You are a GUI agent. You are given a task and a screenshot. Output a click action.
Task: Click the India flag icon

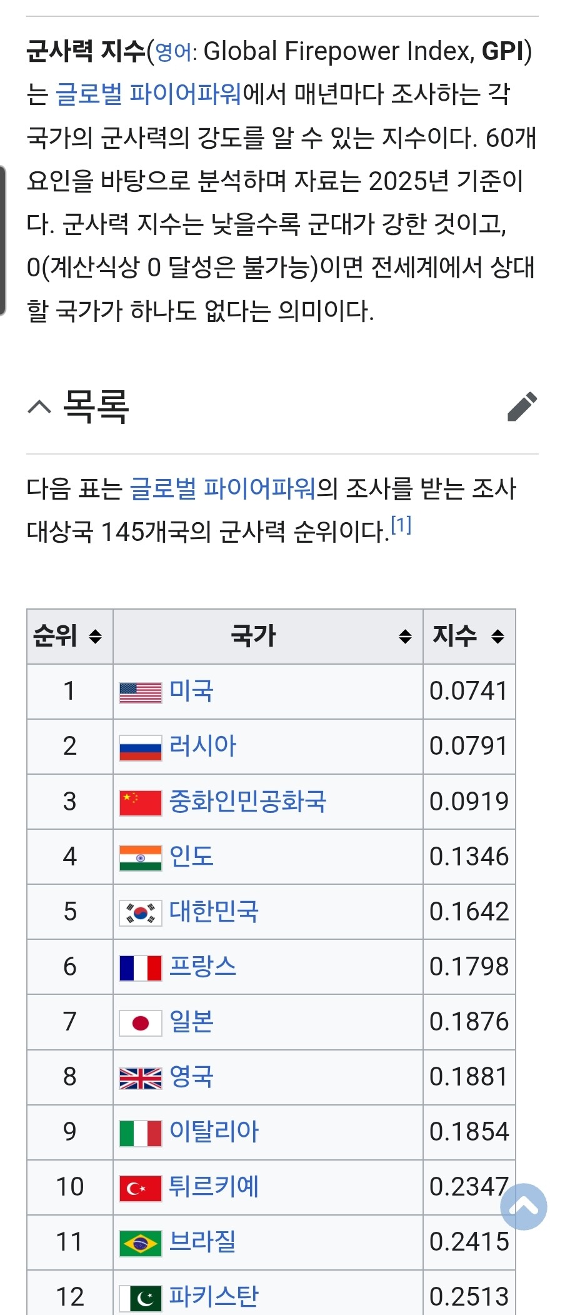pos(141,858)
